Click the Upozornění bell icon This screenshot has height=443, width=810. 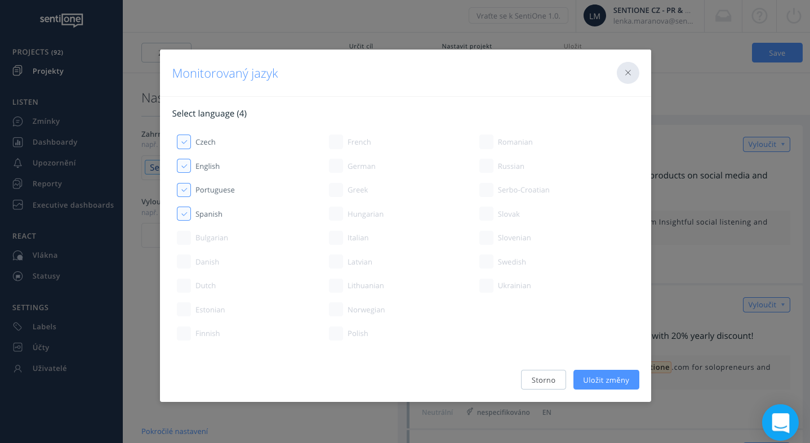click(x=18, y=163)
